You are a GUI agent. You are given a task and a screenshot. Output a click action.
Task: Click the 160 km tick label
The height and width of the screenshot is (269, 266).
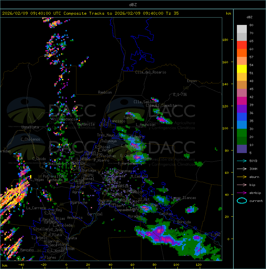(x=225, y=62)
